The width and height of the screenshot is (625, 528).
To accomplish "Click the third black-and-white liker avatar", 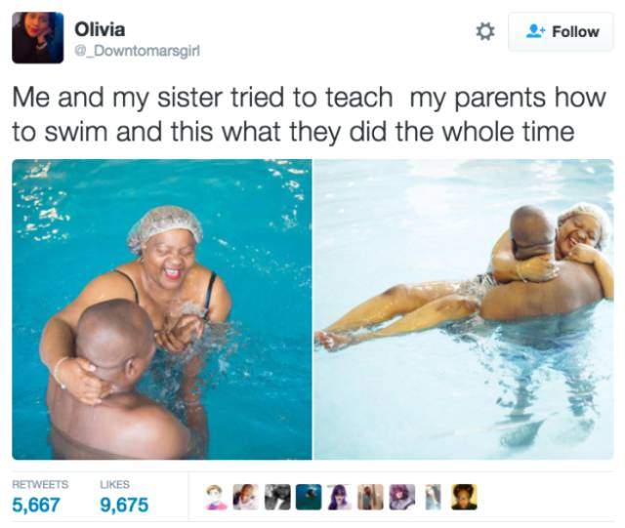I will click(277, 497).
